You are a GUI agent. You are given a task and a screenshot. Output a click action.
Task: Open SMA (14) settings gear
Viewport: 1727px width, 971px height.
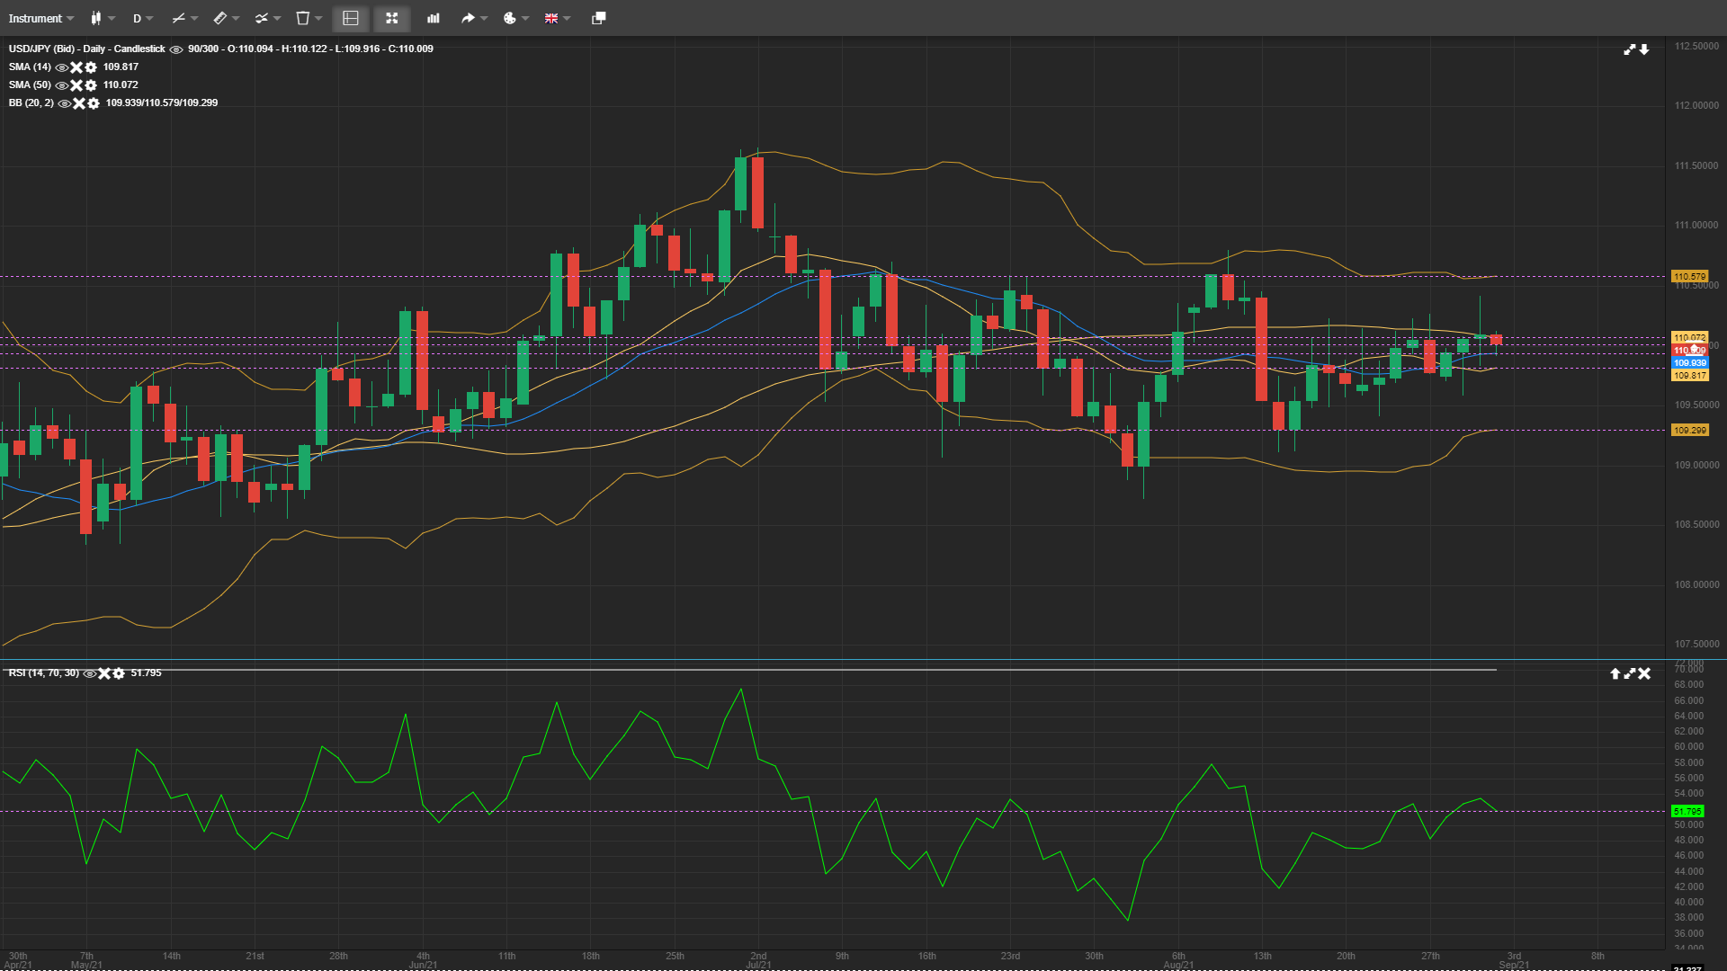[91, 67]
